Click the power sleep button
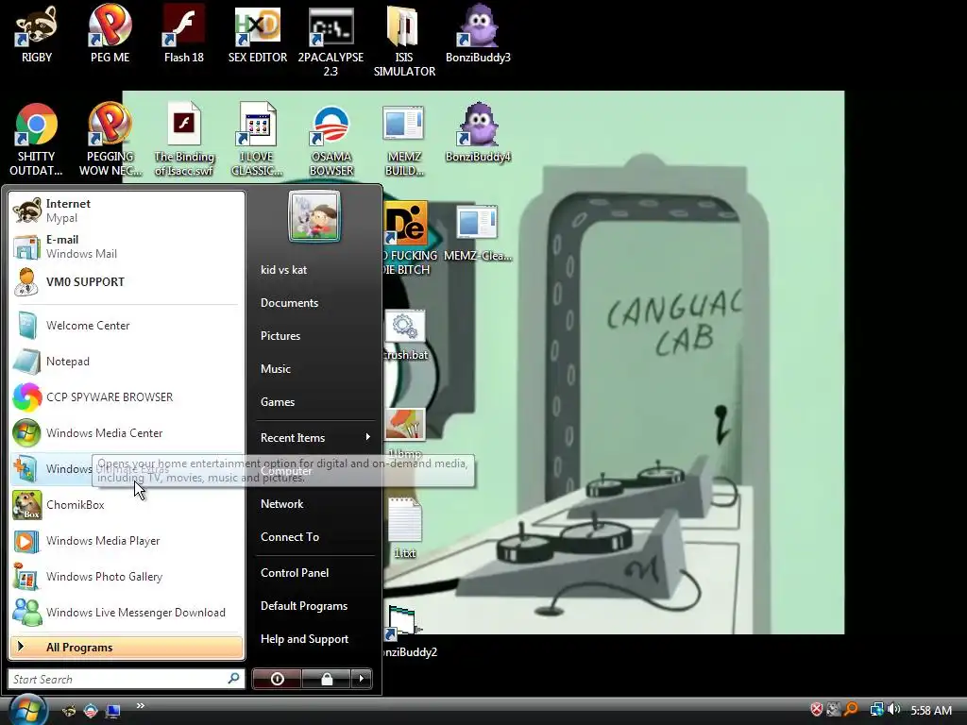Viewport: 967px width, 725px height. (x=277, y=679)
